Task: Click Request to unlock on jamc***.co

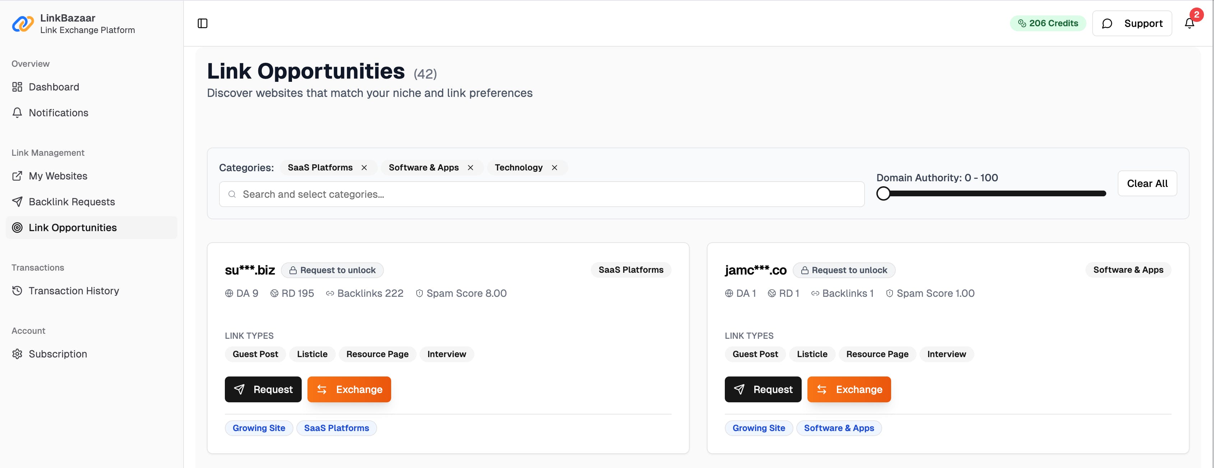Action: (x=844, y=270)
